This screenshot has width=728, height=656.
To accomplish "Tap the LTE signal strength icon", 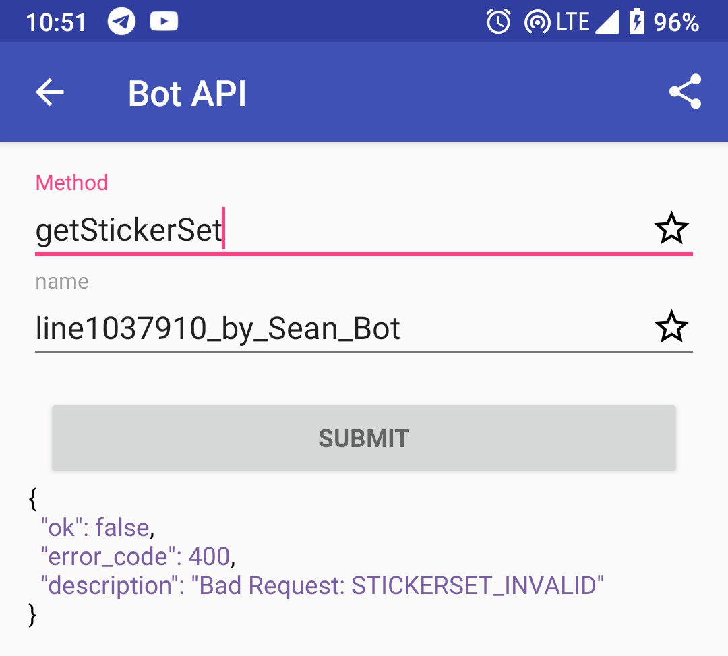I will [607, 22].
